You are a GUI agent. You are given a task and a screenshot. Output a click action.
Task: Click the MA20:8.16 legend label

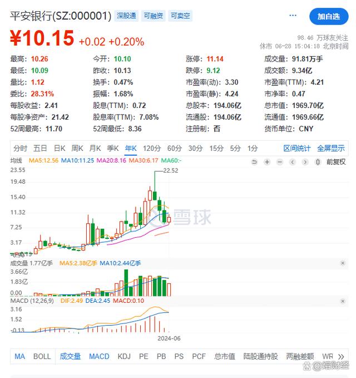(x=111, y=160)
